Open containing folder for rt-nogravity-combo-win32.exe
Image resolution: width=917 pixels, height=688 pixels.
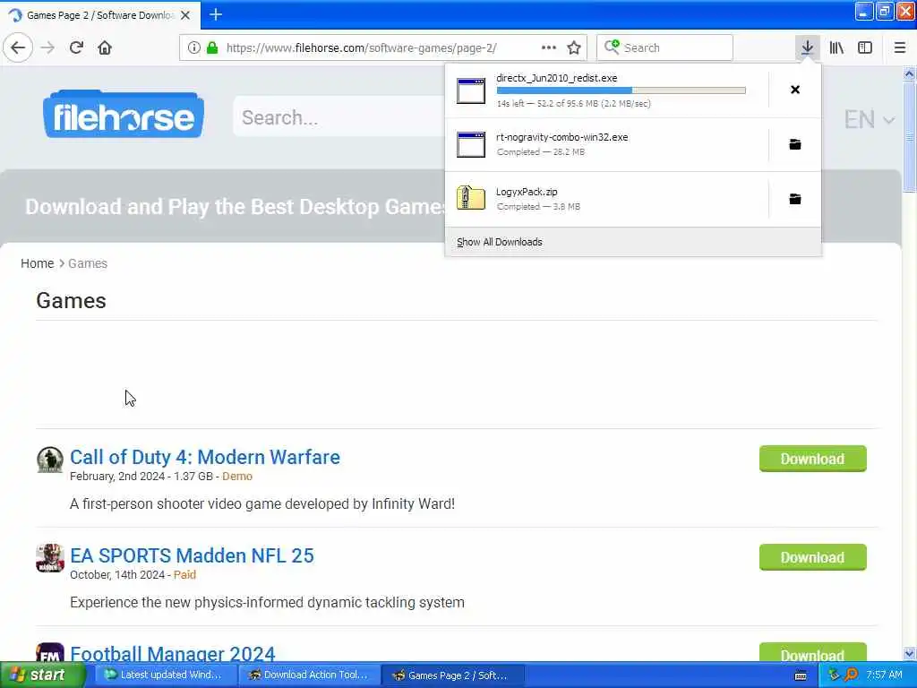[795, 144]
